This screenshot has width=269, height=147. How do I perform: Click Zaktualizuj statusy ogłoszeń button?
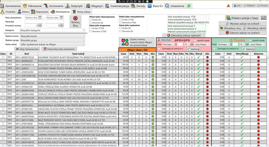click(184, 35)
